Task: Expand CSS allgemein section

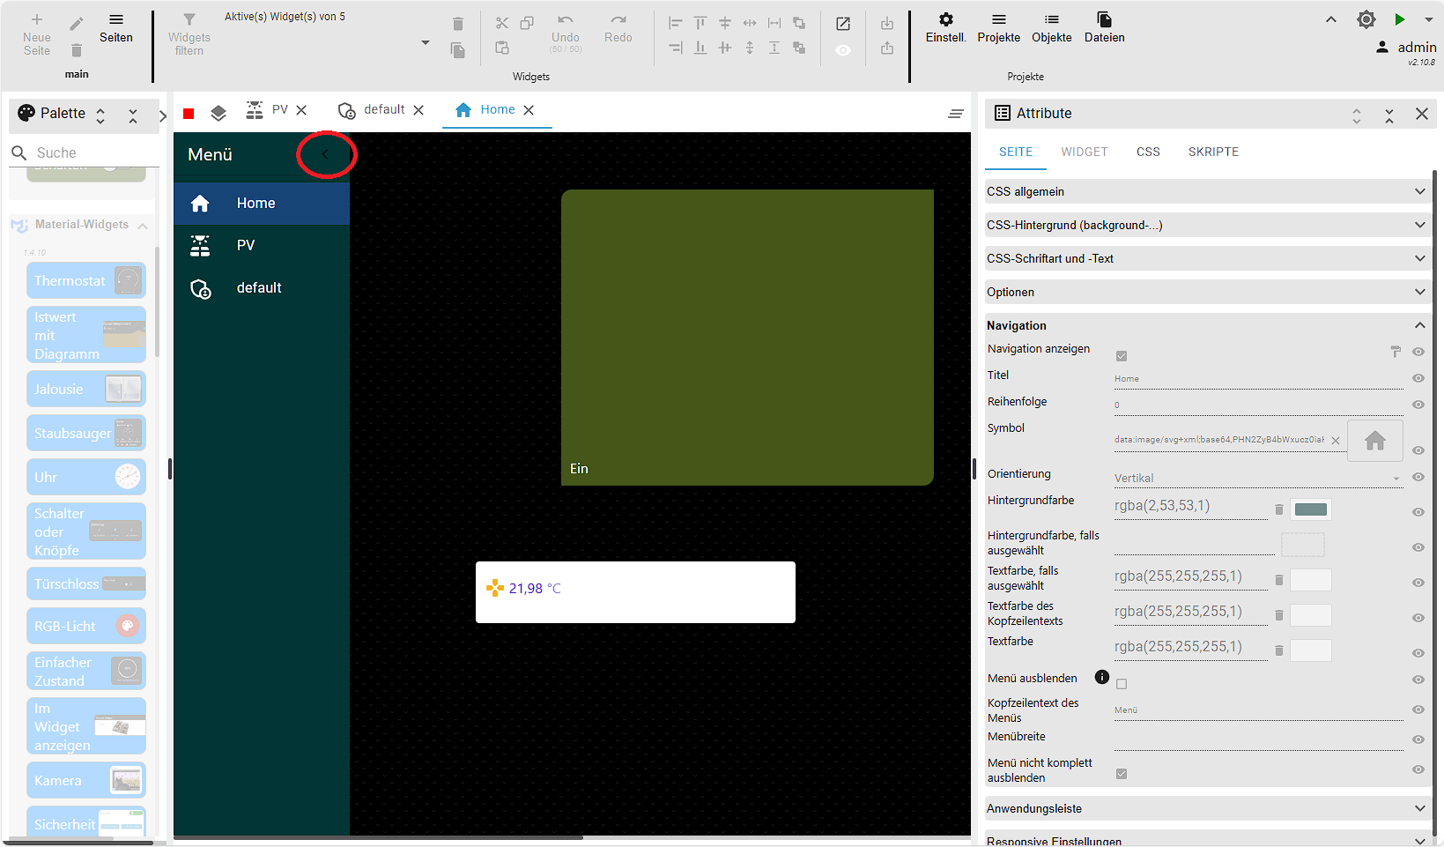Action: click(x=1207, y=191)
